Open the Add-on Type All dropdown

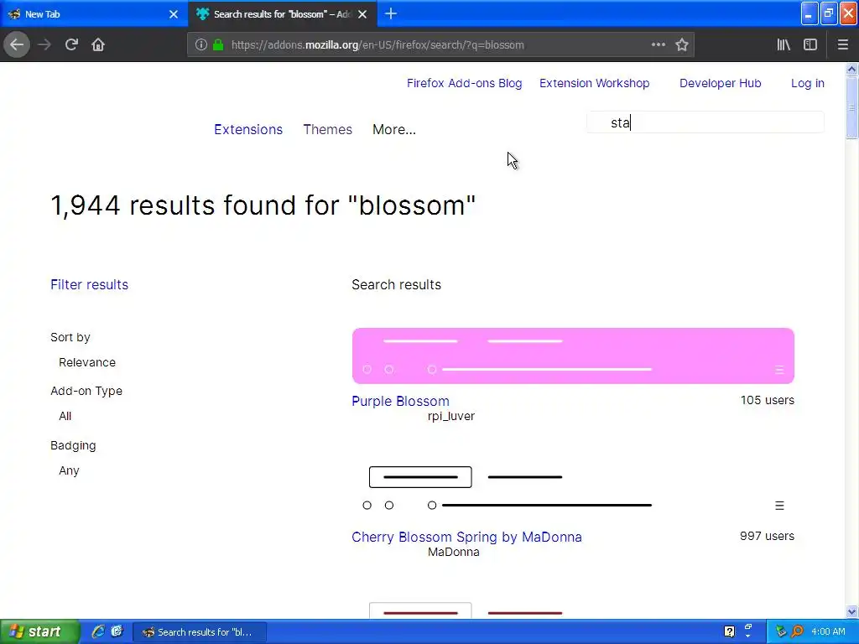coord(65,416)
